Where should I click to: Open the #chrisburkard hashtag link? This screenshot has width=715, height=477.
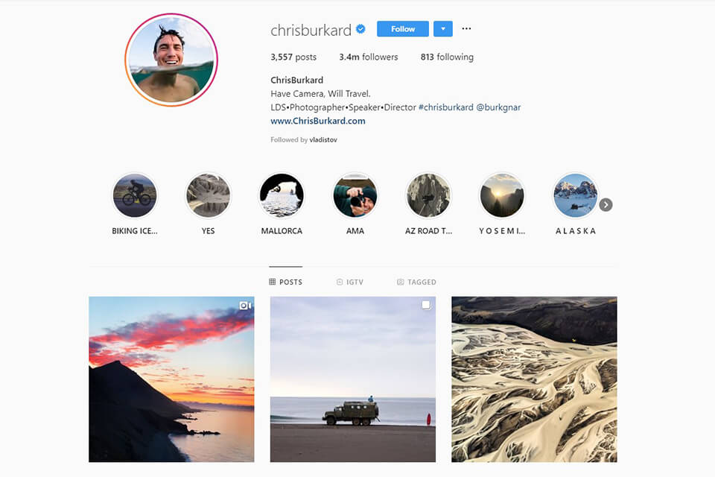coord(446,107)
